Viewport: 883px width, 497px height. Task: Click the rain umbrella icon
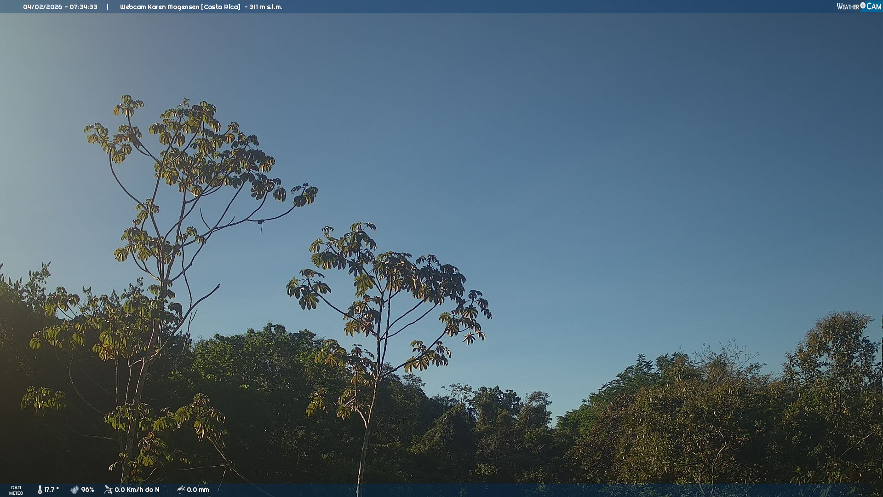point(181,490)
